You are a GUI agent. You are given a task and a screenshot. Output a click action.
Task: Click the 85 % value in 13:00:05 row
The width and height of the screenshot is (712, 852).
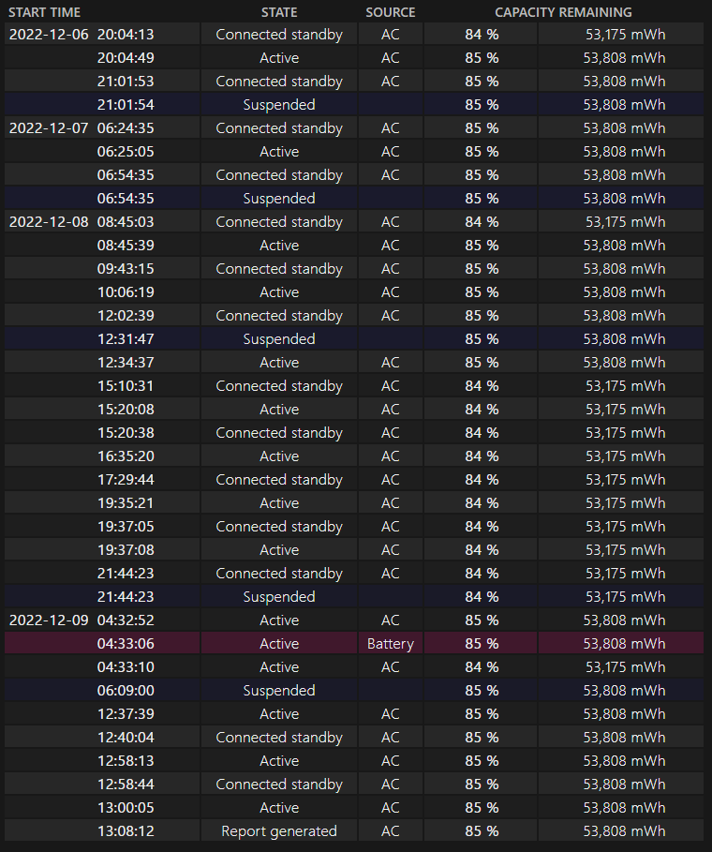tap(482, 807)
